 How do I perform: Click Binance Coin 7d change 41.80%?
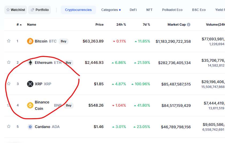[x=142, y=105]
